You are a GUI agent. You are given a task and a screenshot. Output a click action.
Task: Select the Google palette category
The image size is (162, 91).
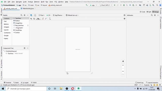[x=6, y=35]
